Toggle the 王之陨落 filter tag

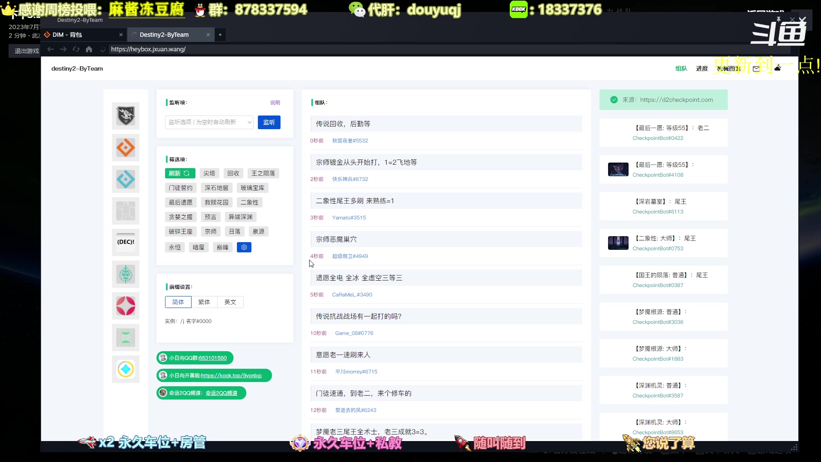[x=263, y=173]
